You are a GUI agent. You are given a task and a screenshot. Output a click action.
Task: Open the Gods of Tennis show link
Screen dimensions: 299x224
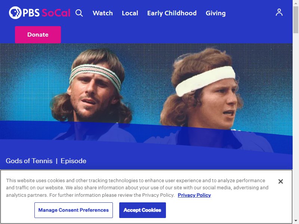[x=29, y=161]
